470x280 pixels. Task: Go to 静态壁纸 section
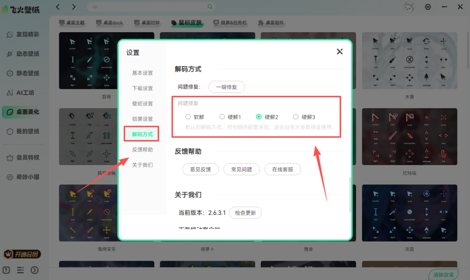click(x=23, y=73)
